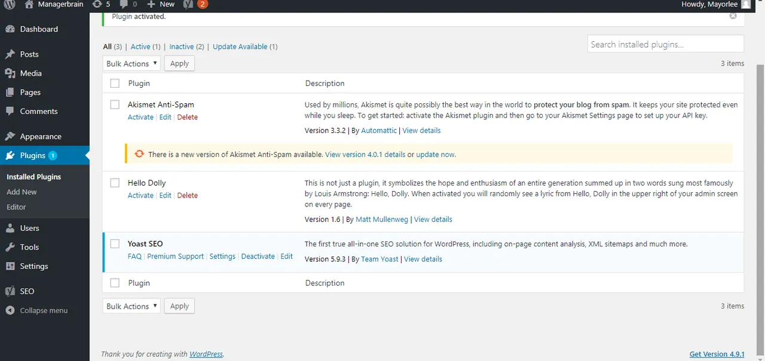
Task: Click the Collapse menu arrow icon
Action: (10, 311)
